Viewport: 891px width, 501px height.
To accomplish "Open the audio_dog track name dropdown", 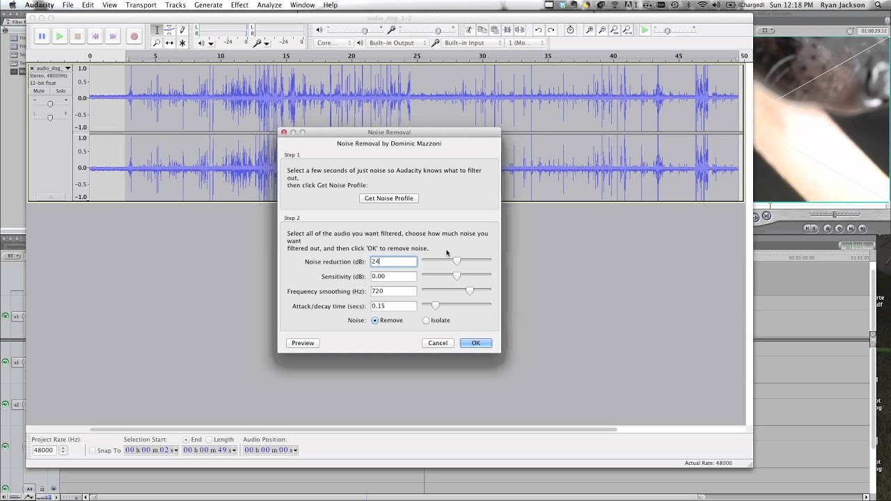I will point(68,68).
